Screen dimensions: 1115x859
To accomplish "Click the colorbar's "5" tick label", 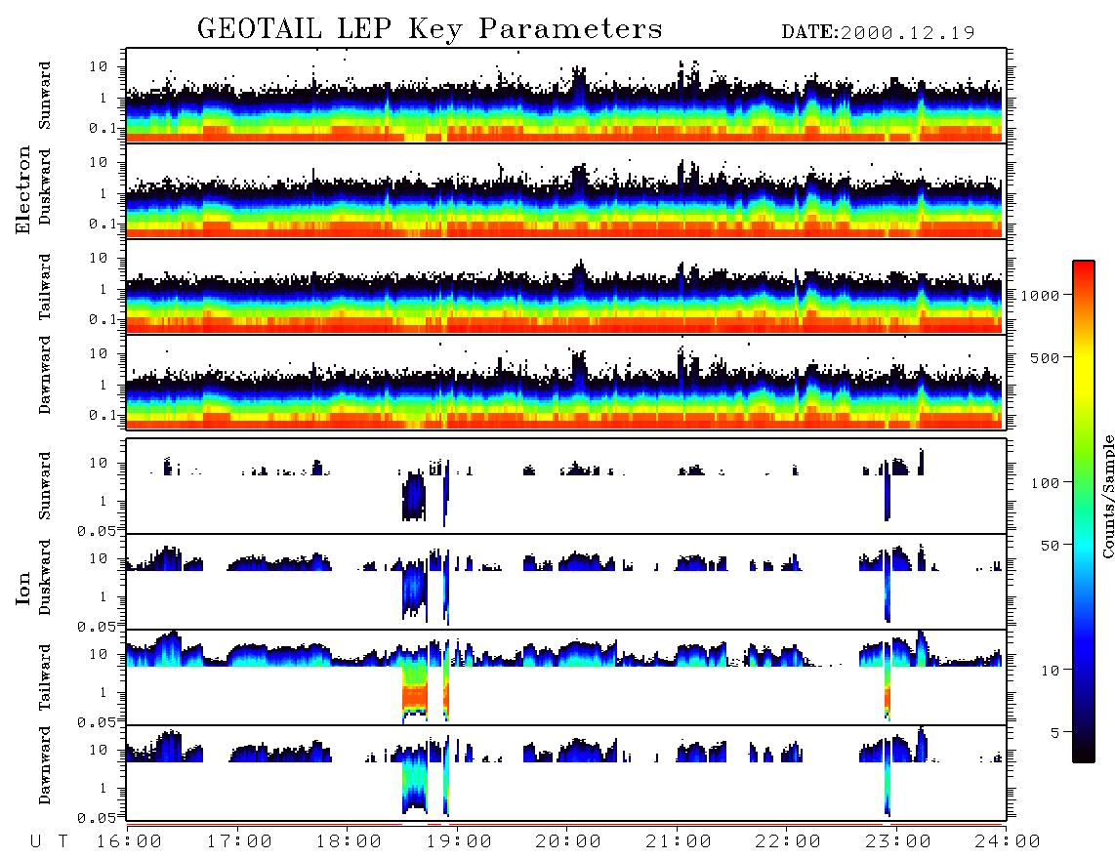I will (x=1054, y=732).
